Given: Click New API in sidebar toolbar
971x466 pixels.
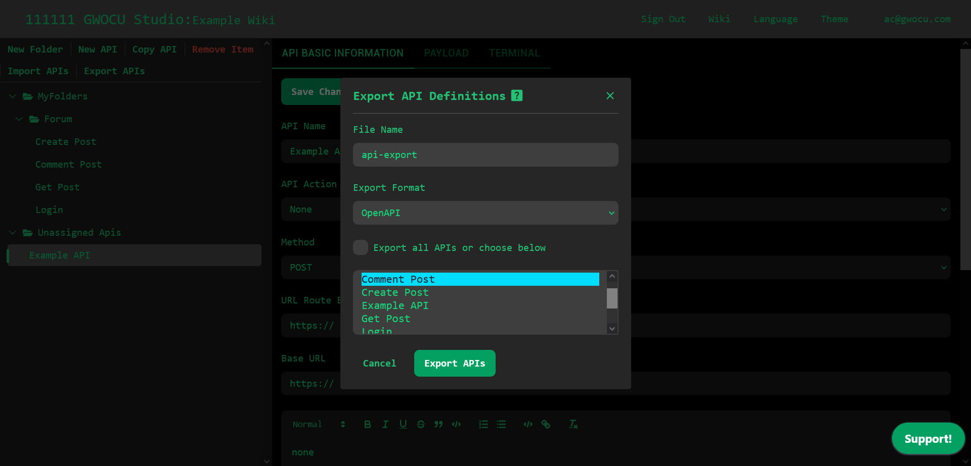Looking at the screenshot, I should pos(98,49).
